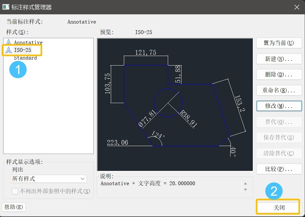305x217 pixels.
Task: Click the description scroll down arrow
Action: [245, 190]
